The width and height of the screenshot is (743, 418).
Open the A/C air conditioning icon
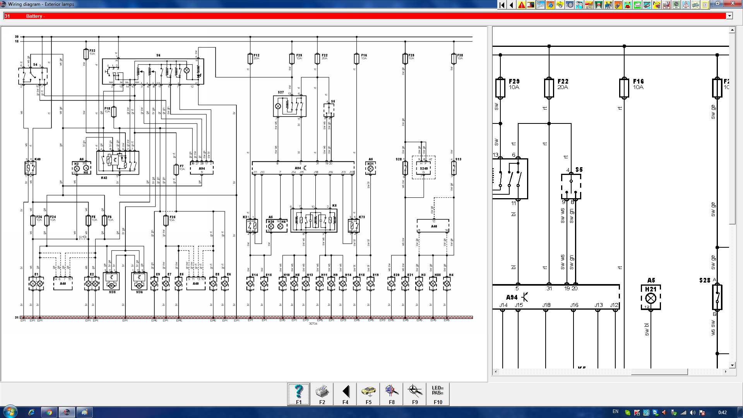click(676, 5)
